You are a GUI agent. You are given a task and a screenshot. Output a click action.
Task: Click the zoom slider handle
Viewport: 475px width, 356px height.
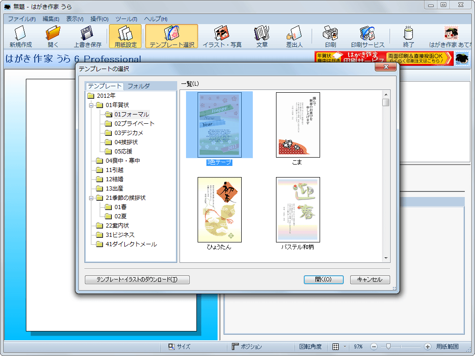[x=388, y=347]
